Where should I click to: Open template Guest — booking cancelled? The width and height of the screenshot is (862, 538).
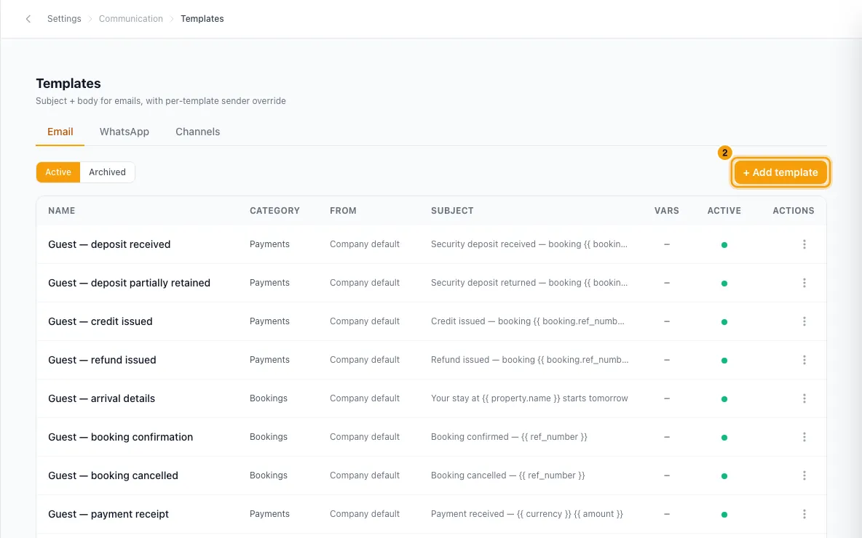pyautogui.click(x=114, y=475)
